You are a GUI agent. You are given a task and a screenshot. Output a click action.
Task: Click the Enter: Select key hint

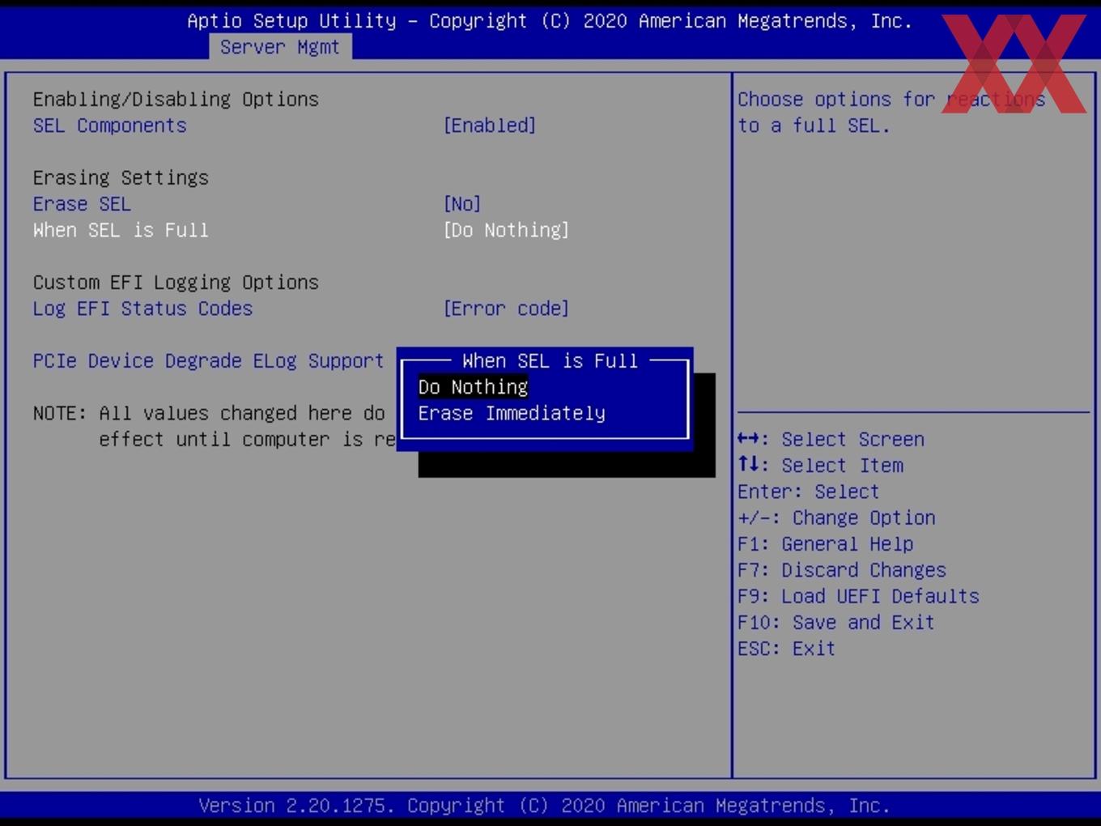tap(808, 492)
